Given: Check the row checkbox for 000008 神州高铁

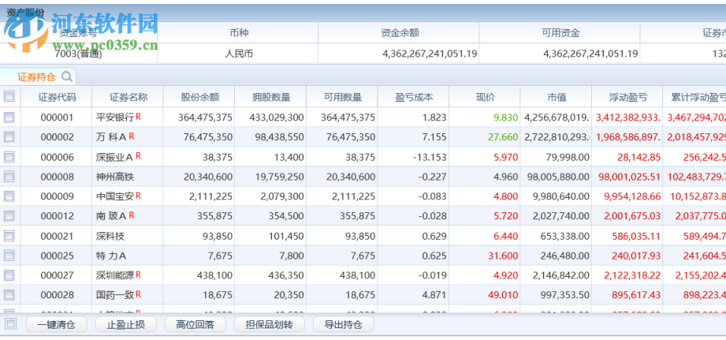Looking at the screenshot, I should pos(9,176).
